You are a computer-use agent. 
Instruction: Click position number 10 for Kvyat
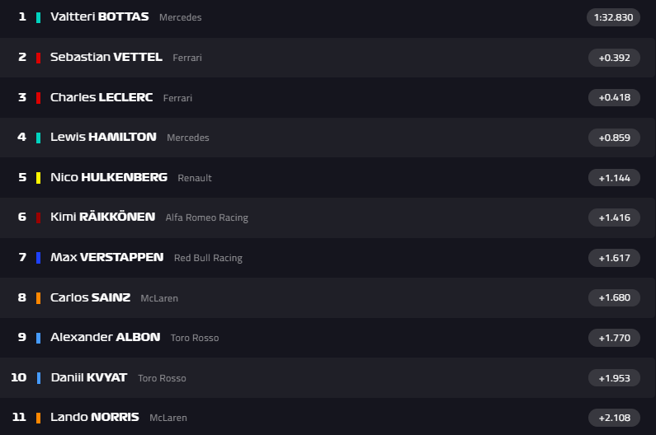(x=19, y=377)
